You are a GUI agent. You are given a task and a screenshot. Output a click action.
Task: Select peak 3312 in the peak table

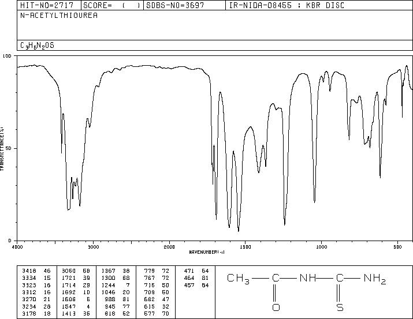29,292
